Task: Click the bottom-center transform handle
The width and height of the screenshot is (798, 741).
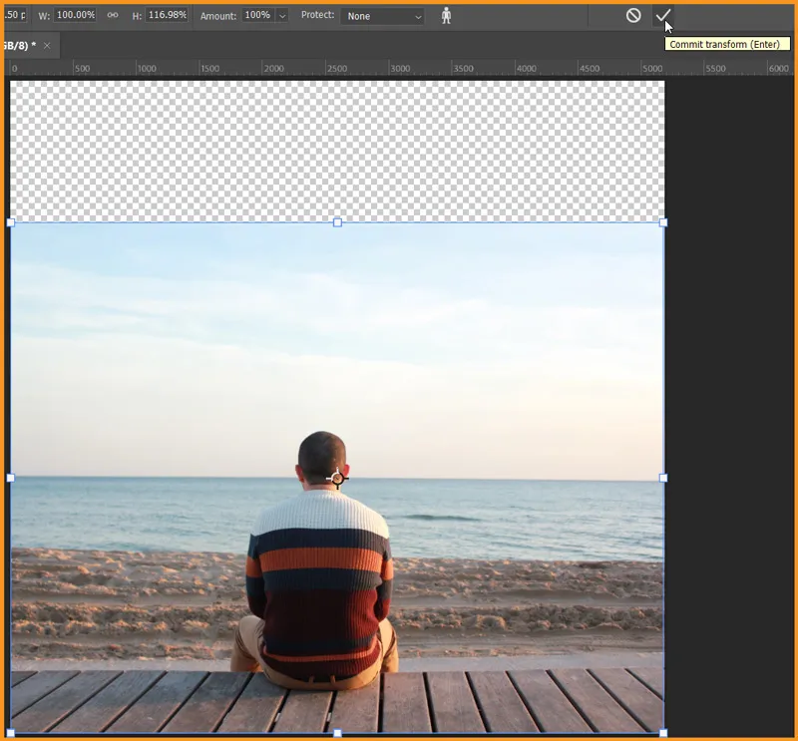Action: click(337, 733)
